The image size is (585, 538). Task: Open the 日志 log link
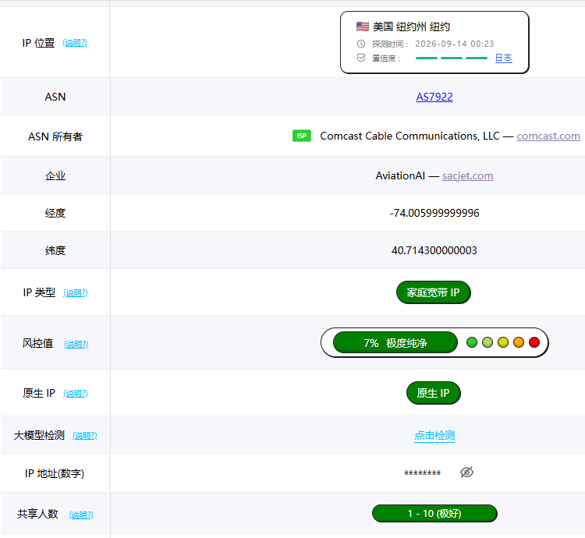[503, 58]
